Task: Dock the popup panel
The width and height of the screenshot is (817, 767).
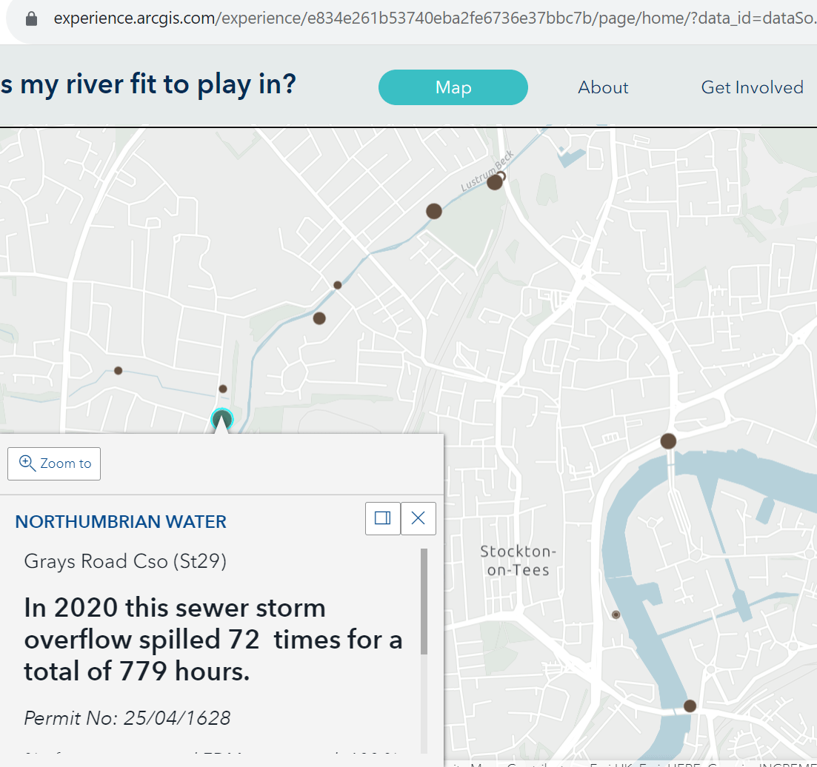Action: point(383,518)
